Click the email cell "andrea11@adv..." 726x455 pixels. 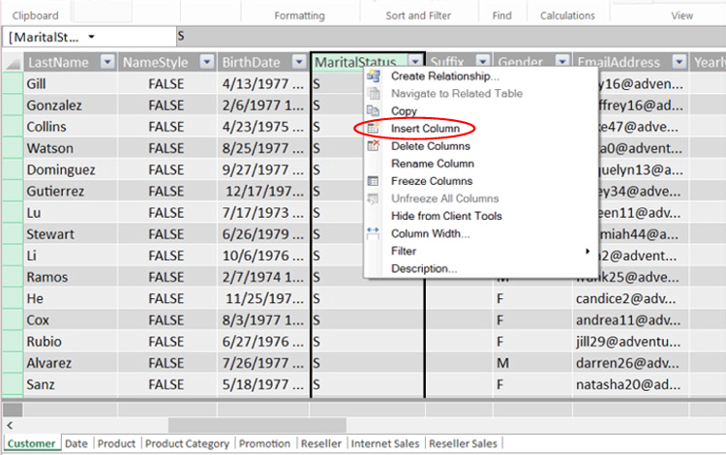click(630, 319)
